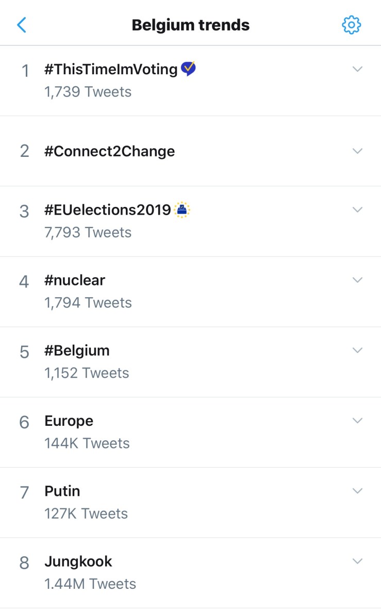
Task: View the #Connect2Change trend
Action: [110, 151]
